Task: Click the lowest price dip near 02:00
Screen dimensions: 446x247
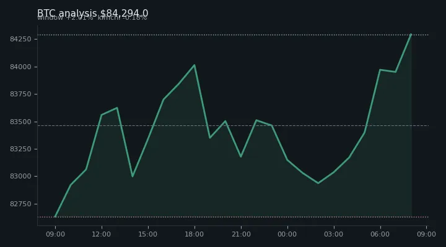Action: coord(318,183)
